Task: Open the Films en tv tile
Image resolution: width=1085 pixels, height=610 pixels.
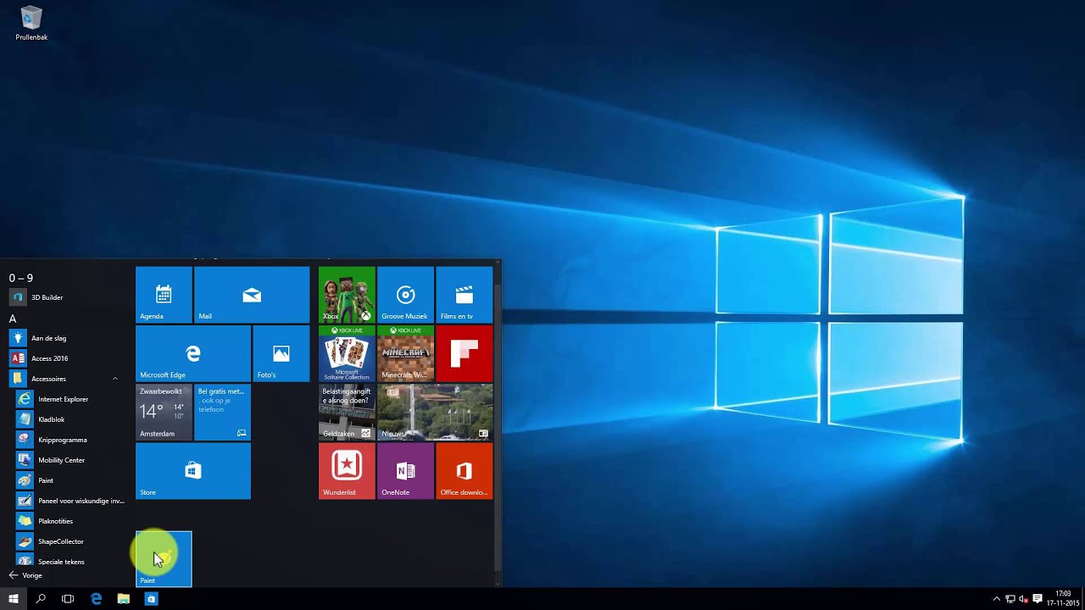Action: [x=464, y=295]
